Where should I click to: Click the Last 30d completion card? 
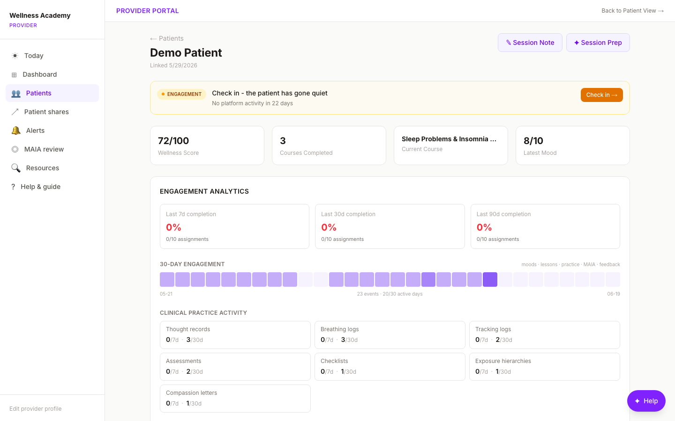tap(390, 226)
